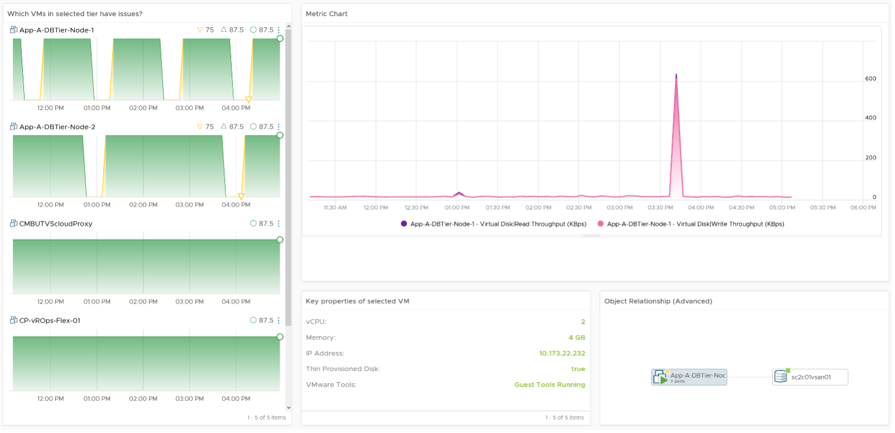Viewport: 895px width, 433px height.
Task: Click the Metric Chart panel title
Action: tap(326, 14)
